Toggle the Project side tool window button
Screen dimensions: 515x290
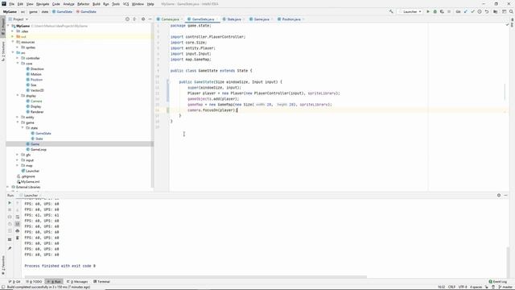point(3,27)
